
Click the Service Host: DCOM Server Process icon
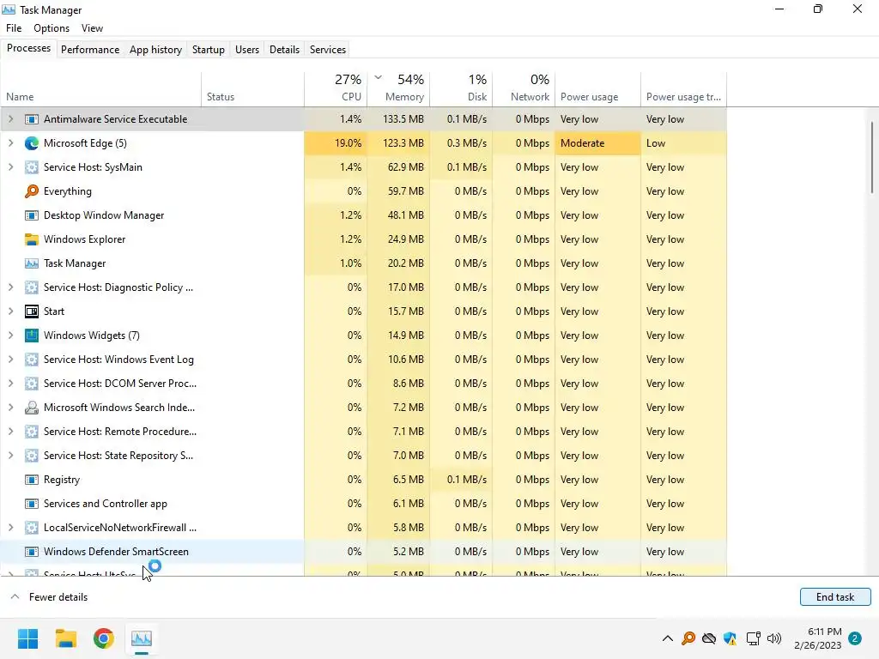[x=32, y=384]
